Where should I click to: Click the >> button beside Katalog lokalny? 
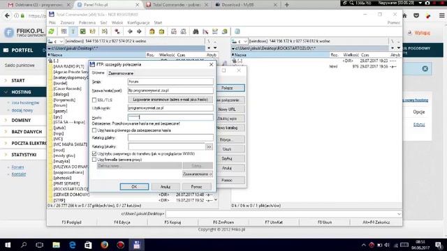point(209,147)
